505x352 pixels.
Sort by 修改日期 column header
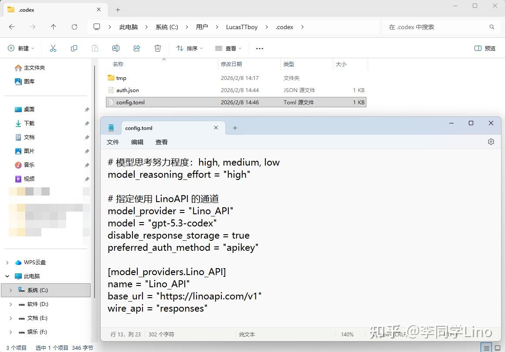[231, 64]
